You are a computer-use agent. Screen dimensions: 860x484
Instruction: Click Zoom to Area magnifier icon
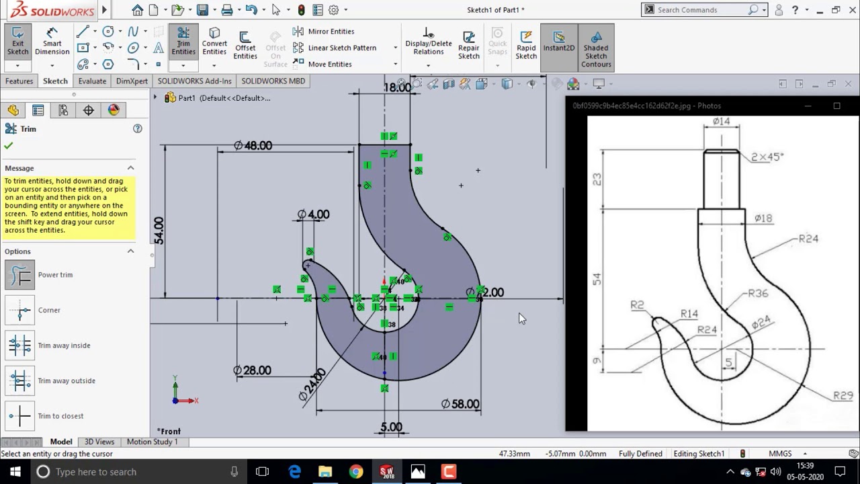pyautogui.click(x=417, y=84)
